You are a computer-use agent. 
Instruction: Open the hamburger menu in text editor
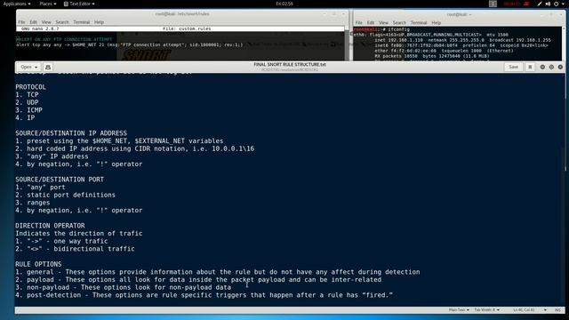530,67
